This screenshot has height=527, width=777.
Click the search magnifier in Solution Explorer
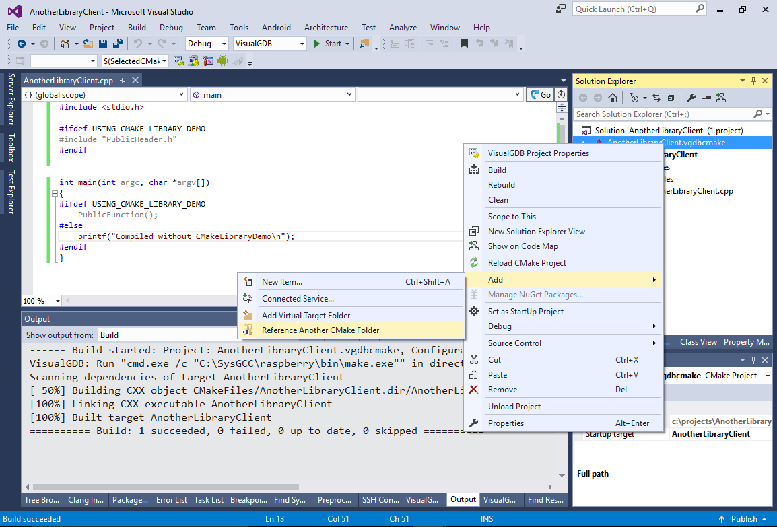757,114
